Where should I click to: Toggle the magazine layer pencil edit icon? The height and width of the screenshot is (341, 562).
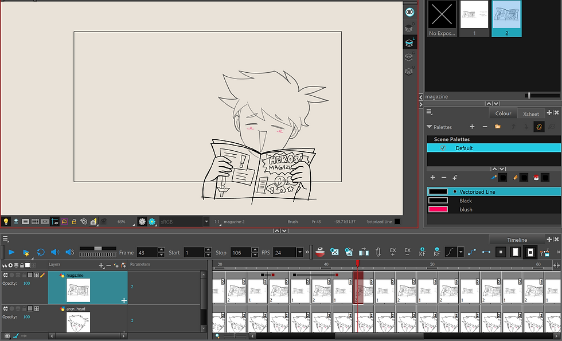[x=42, y=275]
